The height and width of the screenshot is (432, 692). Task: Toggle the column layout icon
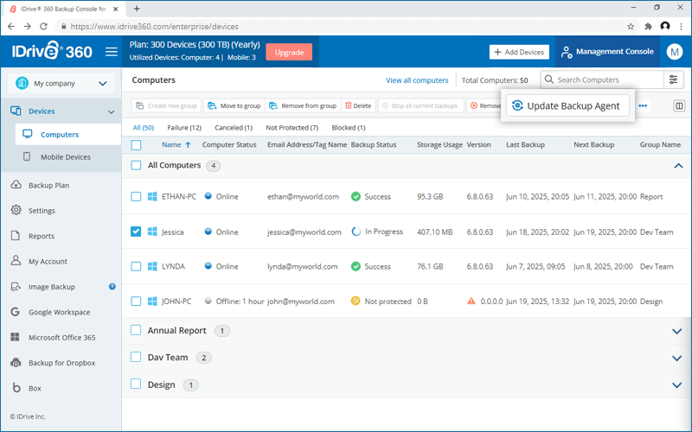point(679,105)
